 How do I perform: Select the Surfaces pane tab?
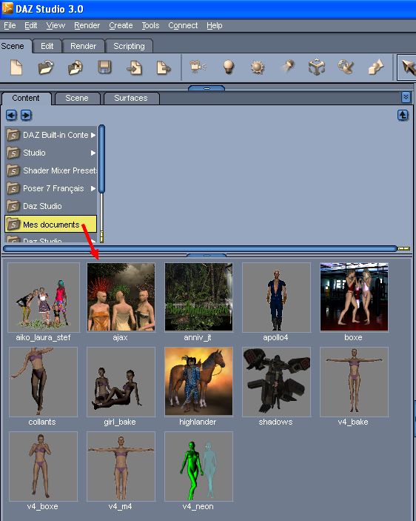coord(131,98)
